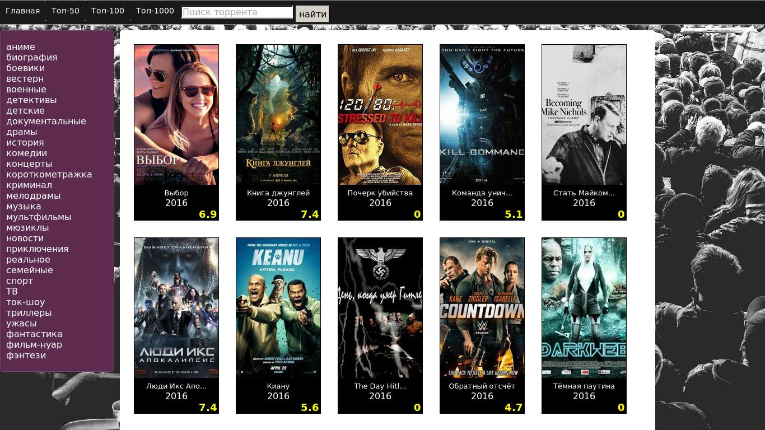765x430 pixels.
Task: Click the Люди Икс Апо... title
Action: tap(176, 386)
